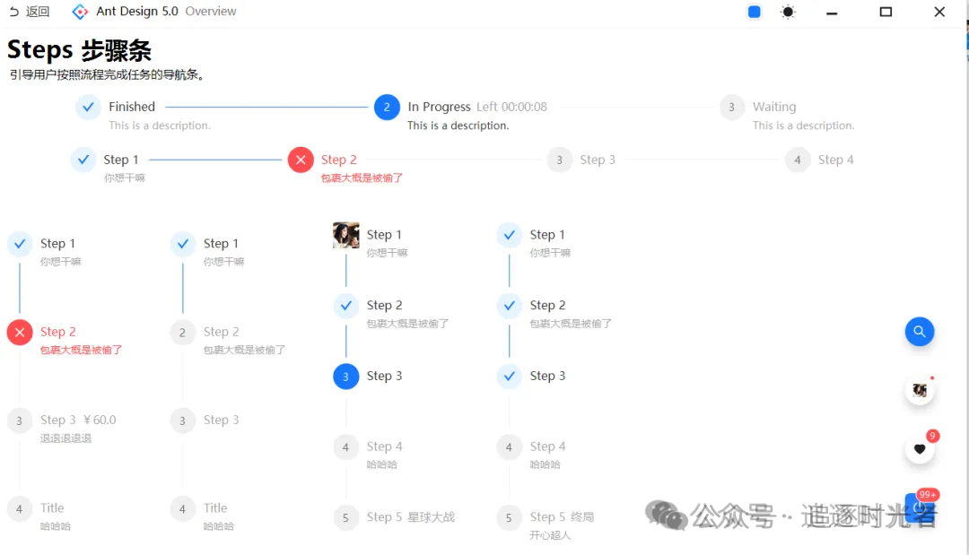The width and height of the screenshot is (969, 555).
Task: Click the Overview text in the title bar
Action: coord(211,11)
